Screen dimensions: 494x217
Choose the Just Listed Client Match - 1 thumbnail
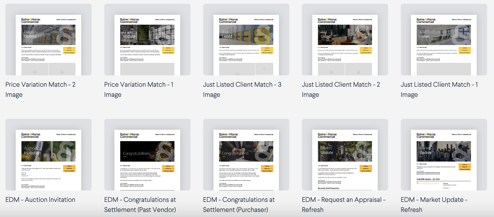pos(444,40)
